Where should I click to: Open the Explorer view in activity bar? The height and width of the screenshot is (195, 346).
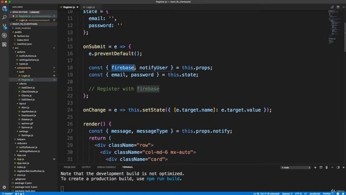[4, 9]
